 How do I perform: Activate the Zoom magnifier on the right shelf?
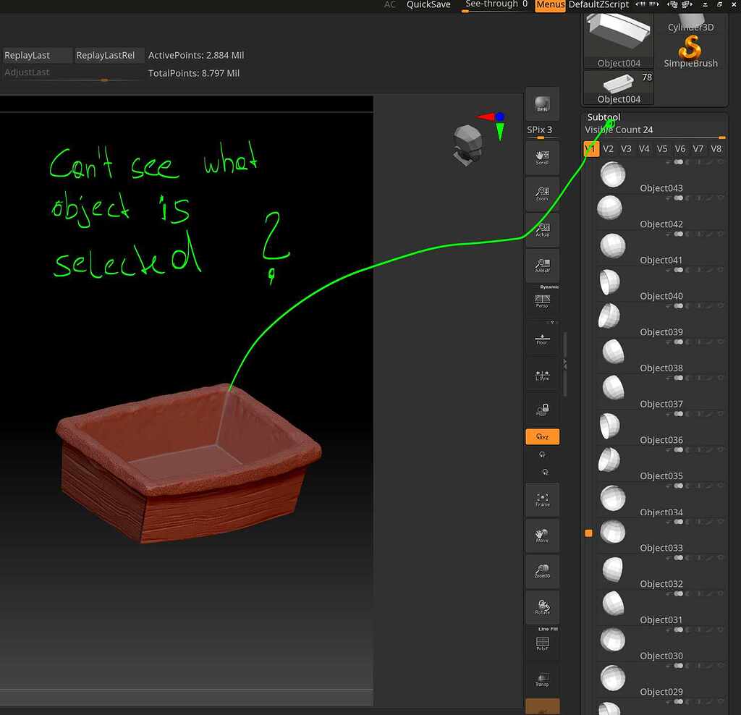point(542,193)
